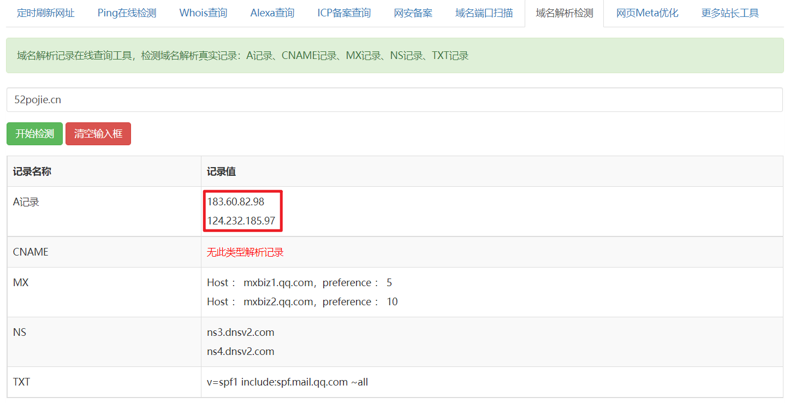
Task: Select the 域名解析检测 tab
Action: click(565, 13)
